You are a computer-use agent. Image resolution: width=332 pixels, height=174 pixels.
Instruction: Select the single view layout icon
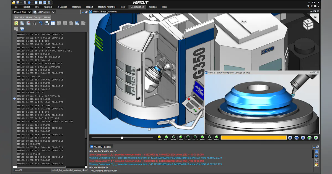tap(36, 2)
